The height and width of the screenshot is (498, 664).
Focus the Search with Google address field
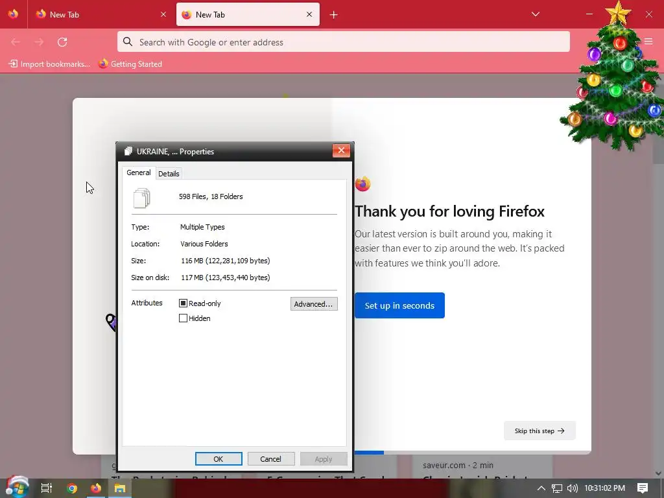point(344,42)
